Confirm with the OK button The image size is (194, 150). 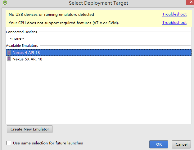(x=159, y=144)
